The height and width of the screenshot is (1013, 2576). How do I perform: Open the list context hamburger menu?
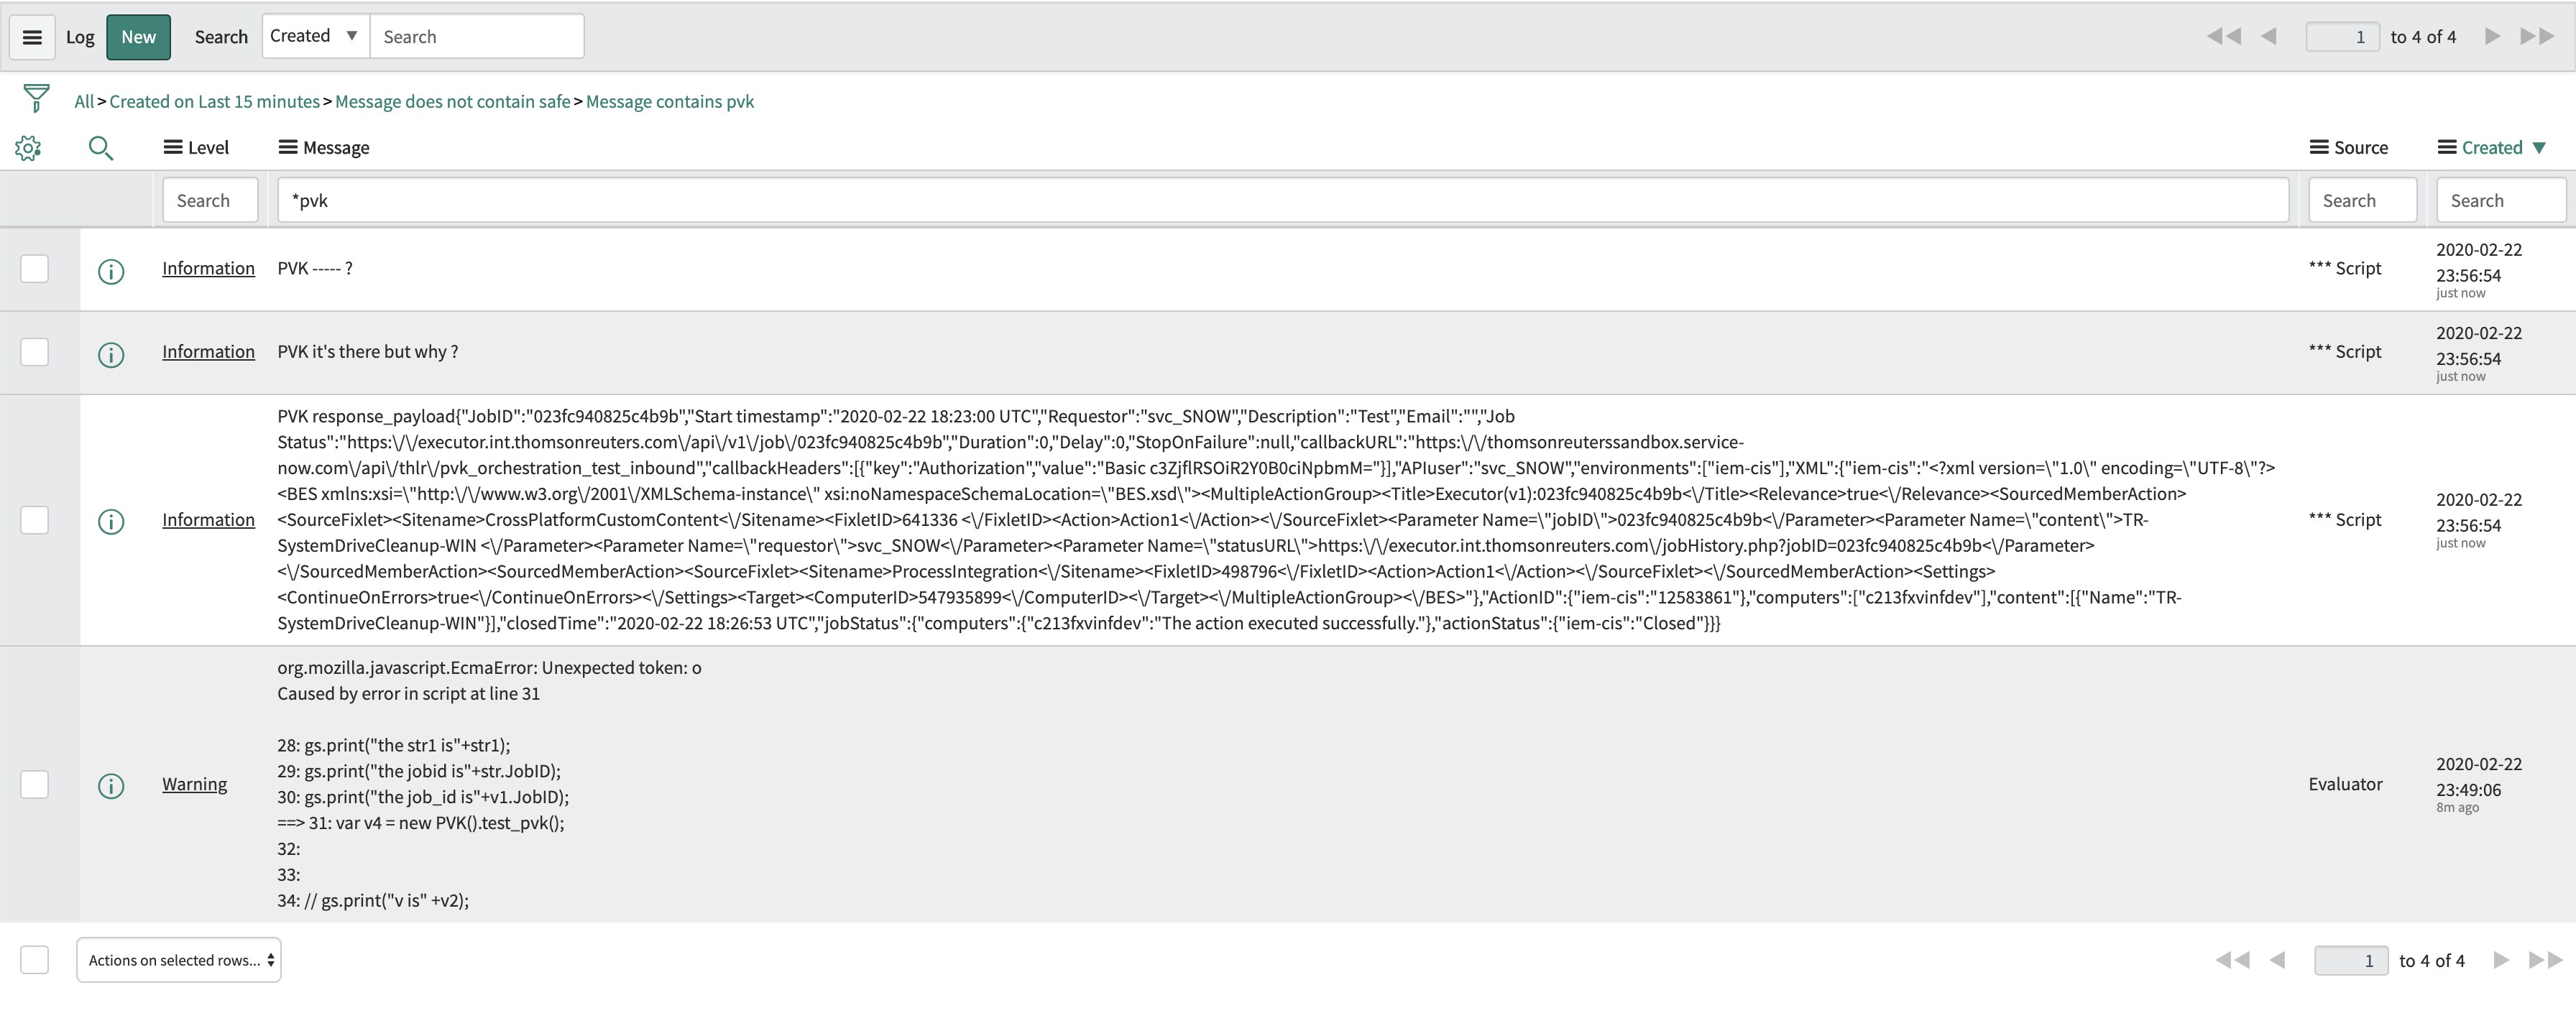[32, 37]
